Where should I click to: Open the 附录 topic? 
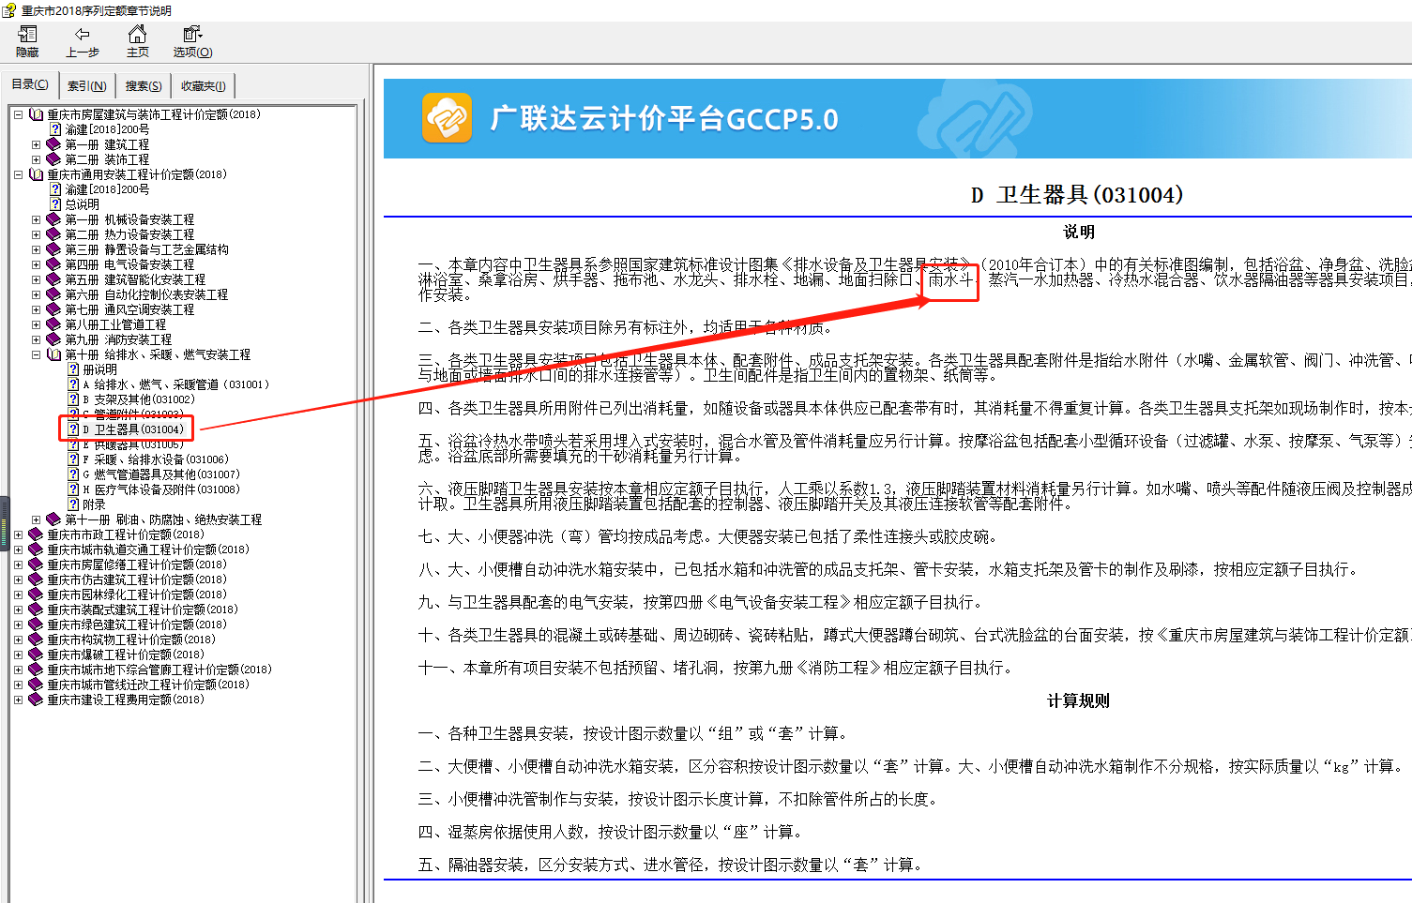[x=94, y=504]
